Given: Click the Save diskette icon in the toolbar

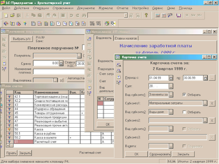Looking at the screenshot, I should point(19,15).
